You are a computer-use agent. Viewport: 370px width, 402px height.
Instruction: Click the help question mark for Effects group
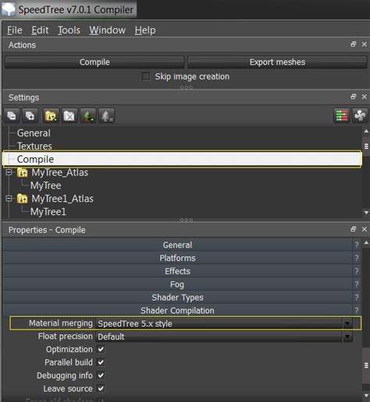tap(357, 271)
